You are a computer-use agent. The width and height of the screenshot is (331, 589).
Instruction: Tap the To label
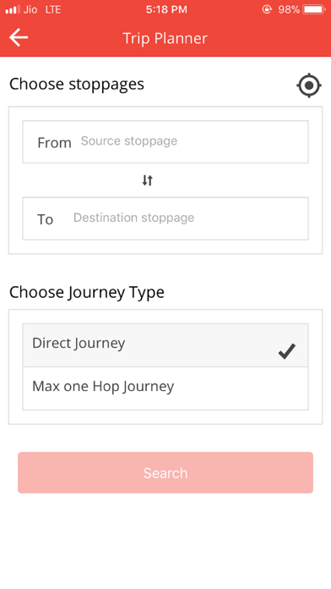(46, 219)
